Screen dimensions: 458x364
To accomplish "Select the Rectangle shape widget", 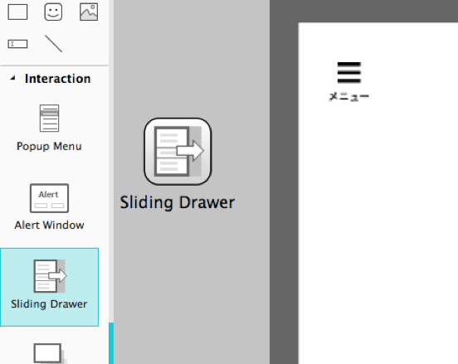I will pyautogui.click(x=17, y=12).
